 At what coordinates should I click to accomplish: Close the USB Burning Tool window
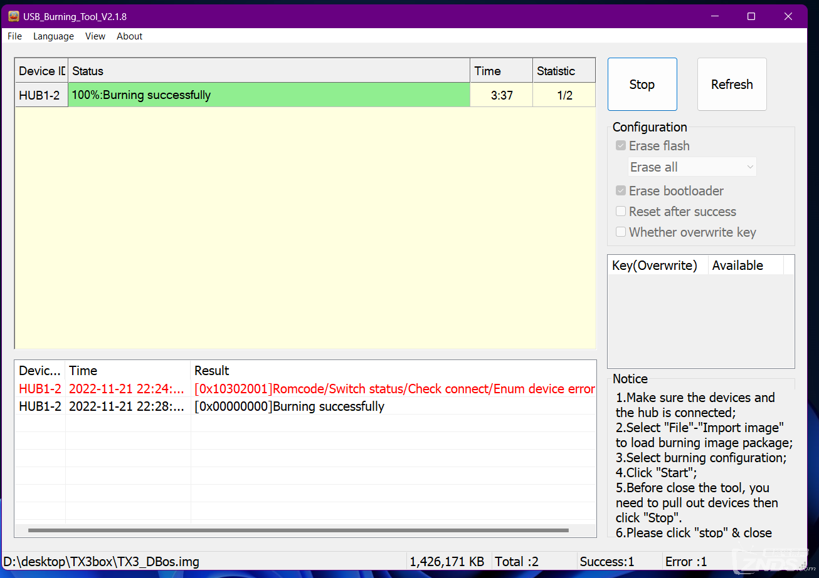pos(788,16)
